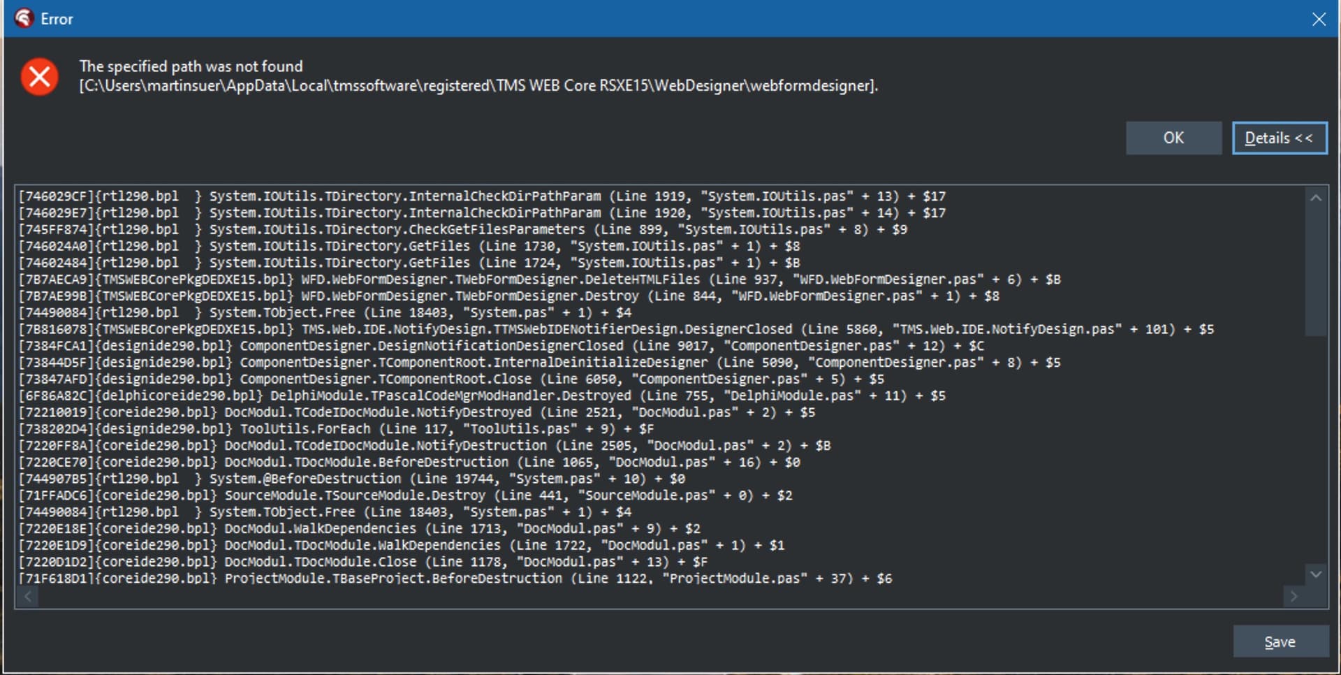1341x675 pixels.
Task: Click the right arrow of the horizontal scrollbar
Action: (x=1294, y=596)
